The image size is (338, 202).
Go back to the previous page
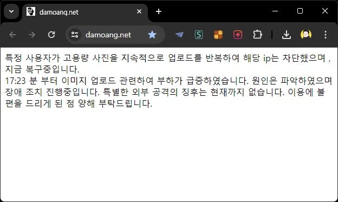click(x=12, y=35)
